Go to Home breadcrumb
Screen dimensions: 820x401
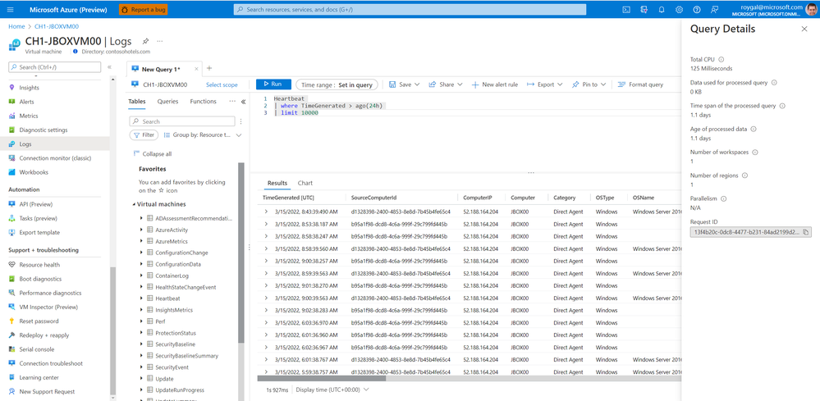pyautogui.click(x=16, y=26)
